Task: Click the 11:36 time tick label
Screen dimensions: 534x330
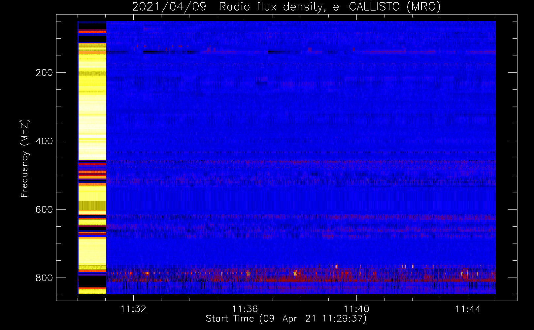Action: pos(245,309)
